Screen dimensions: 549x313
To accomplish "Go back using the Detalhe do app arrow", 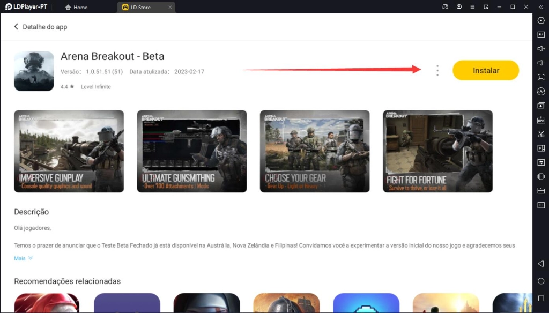I will (x=16, y=27).
